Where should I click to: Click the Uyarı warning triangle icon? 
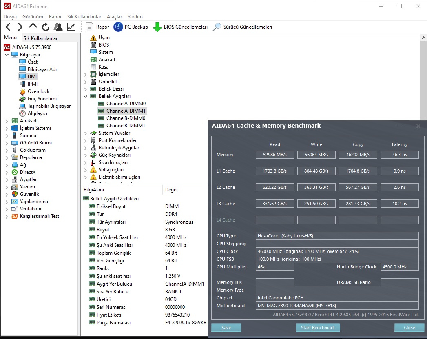click(x=93, y=38)
